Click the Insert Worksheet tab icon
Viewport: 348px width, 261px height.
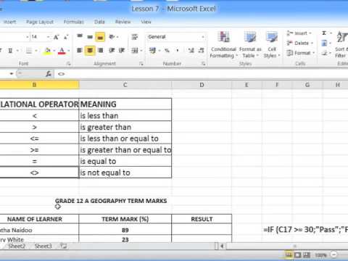[64, 246]
